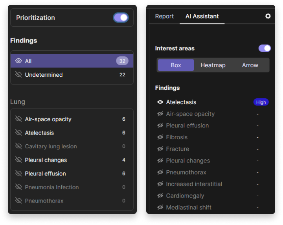The height and width of the screenshot is (225, 283).
Task: Click crossed-eye icon beside Cardiomegaly
Action: [x=160, y=196]
